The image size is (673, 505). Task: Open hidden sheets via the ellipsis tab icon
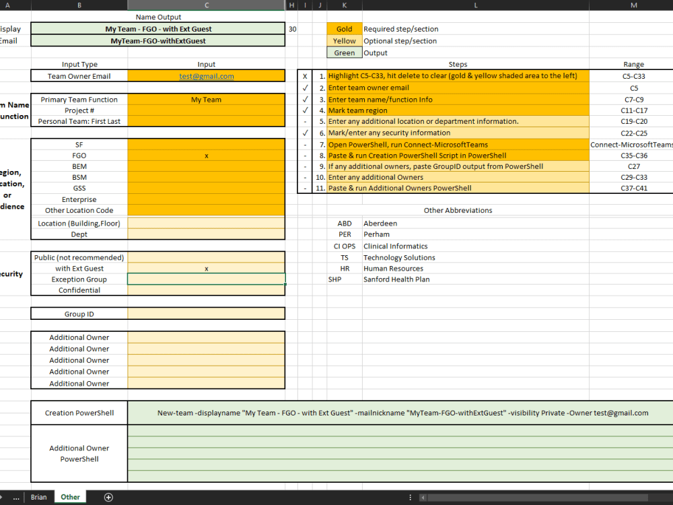pos(17,497)
